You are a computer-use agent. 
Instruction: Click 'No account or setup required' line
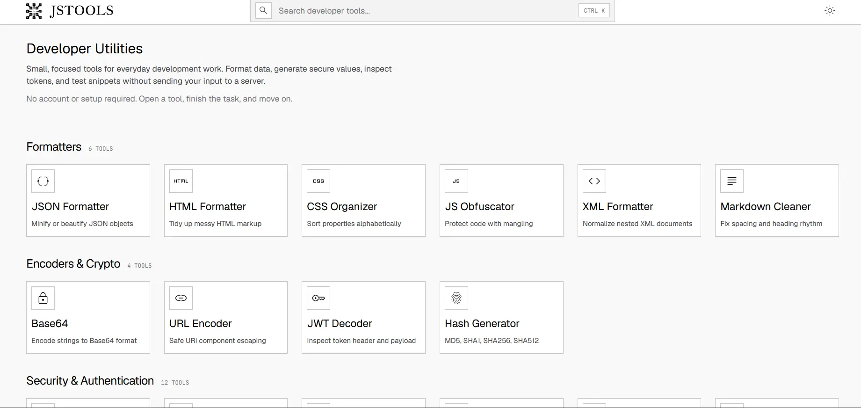159,99
